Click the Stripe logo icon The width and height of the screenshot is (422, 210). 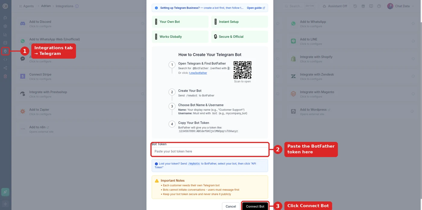23,76
